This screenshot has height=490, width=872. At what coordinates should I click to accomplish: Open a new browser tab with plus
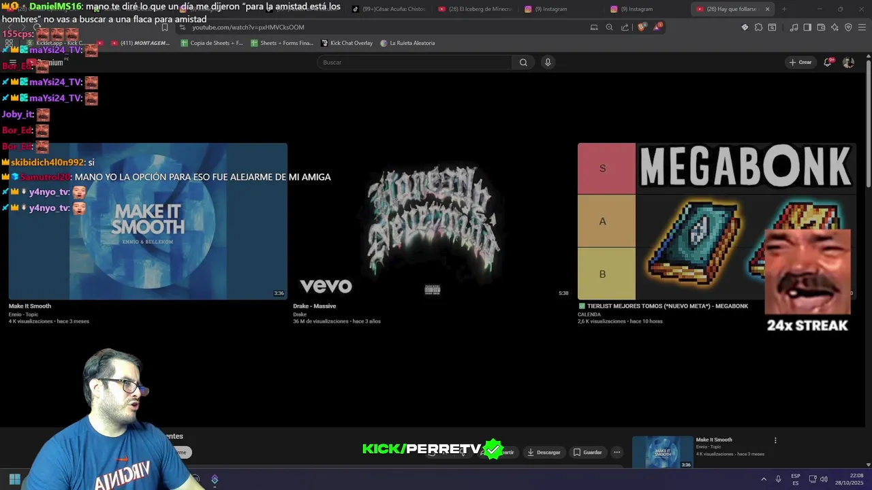click(784, 9)
